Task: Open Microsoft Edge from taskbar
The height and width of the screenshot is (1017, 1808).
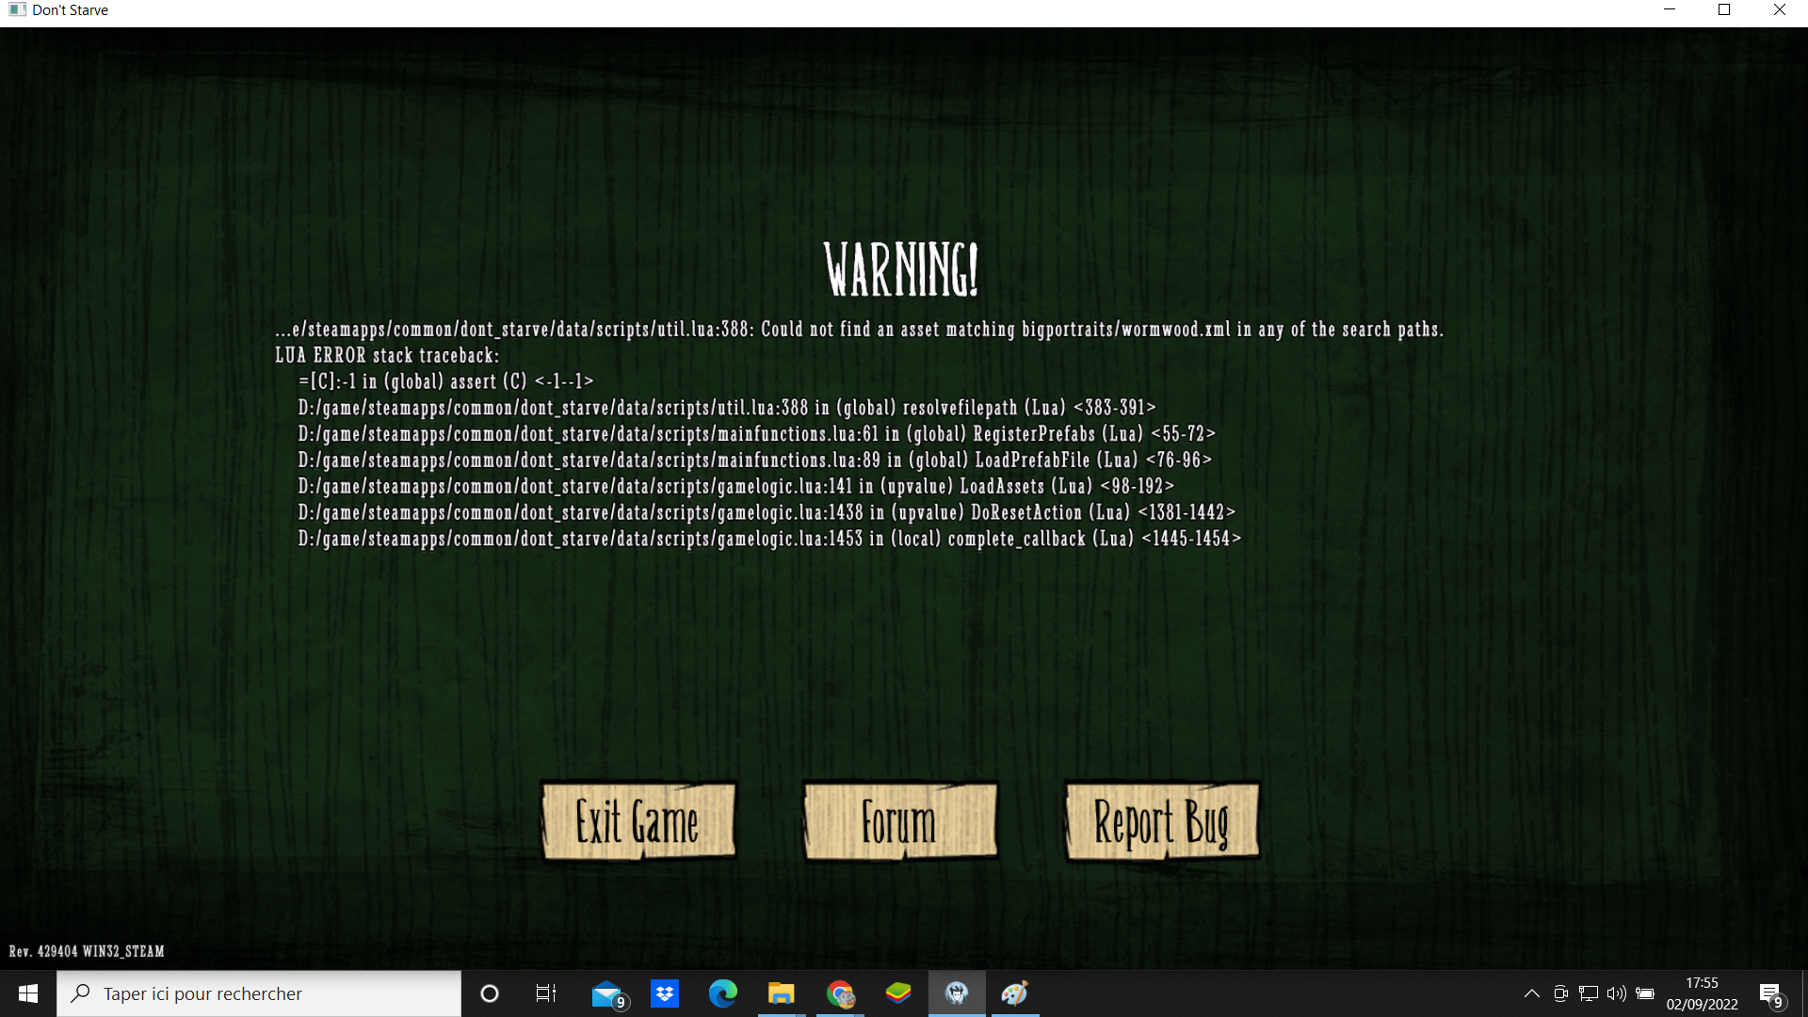Action: [x=723, y=993]
